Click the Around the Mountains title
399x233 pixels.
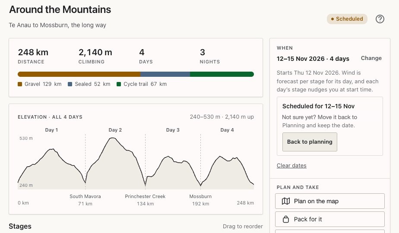click(60, 9)
